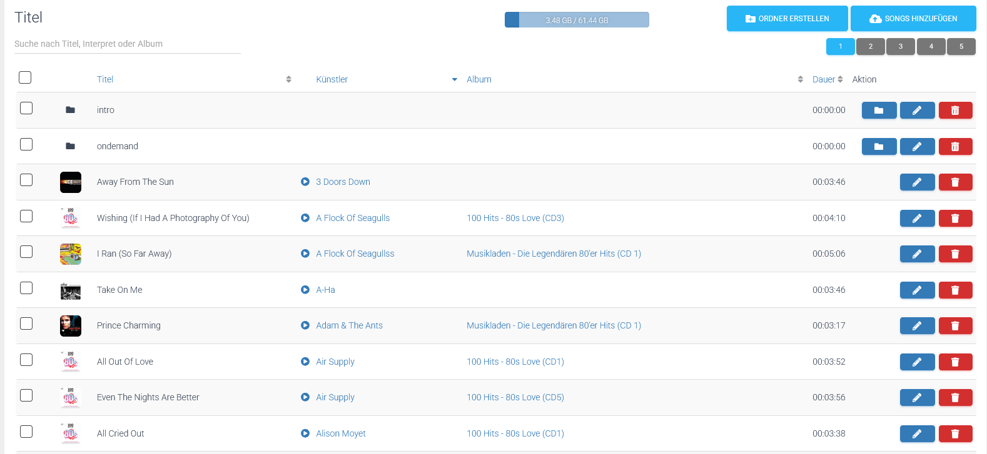Toggle the Künstler column sort arrow

(x=454, y=79)
